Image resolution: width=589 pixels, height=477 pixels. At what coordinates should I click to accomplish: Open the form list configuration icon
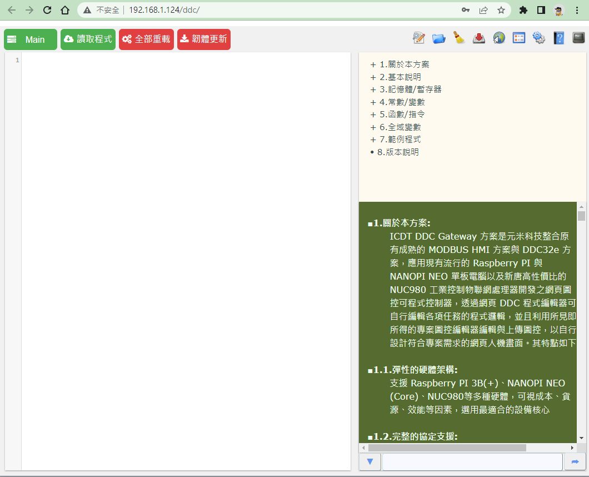tap(518, 38)
